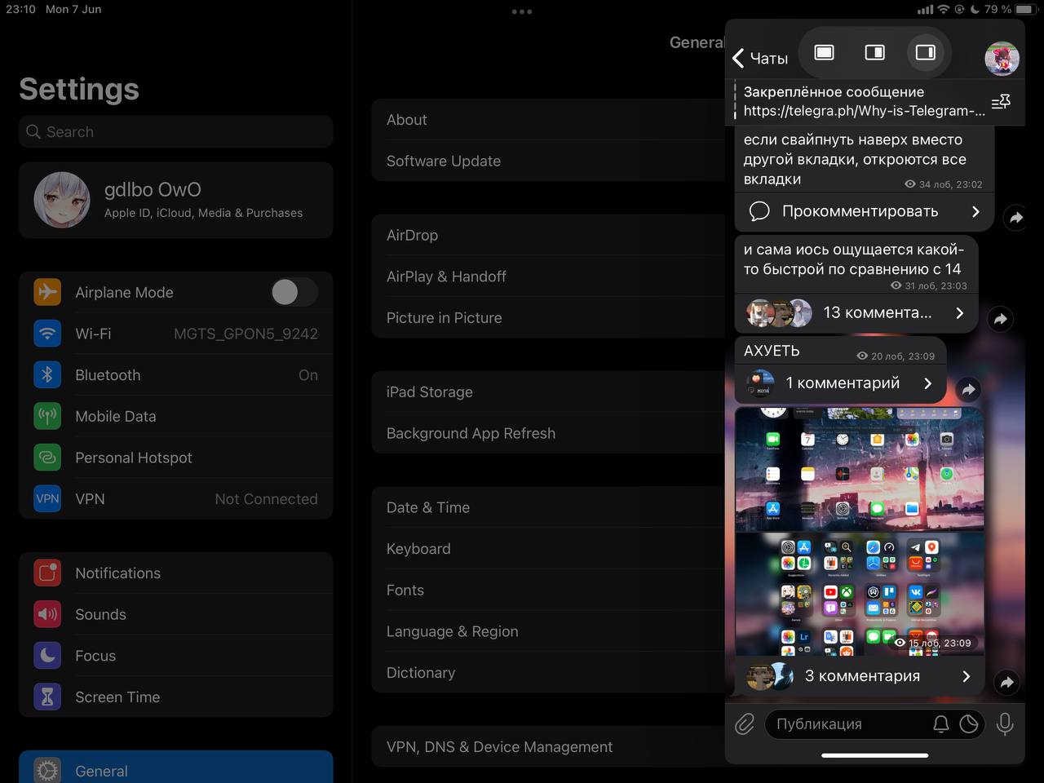Viewport: 1044px width, 783px height.
Task: Tap the Focus moon icon
Action: point(47,656)
